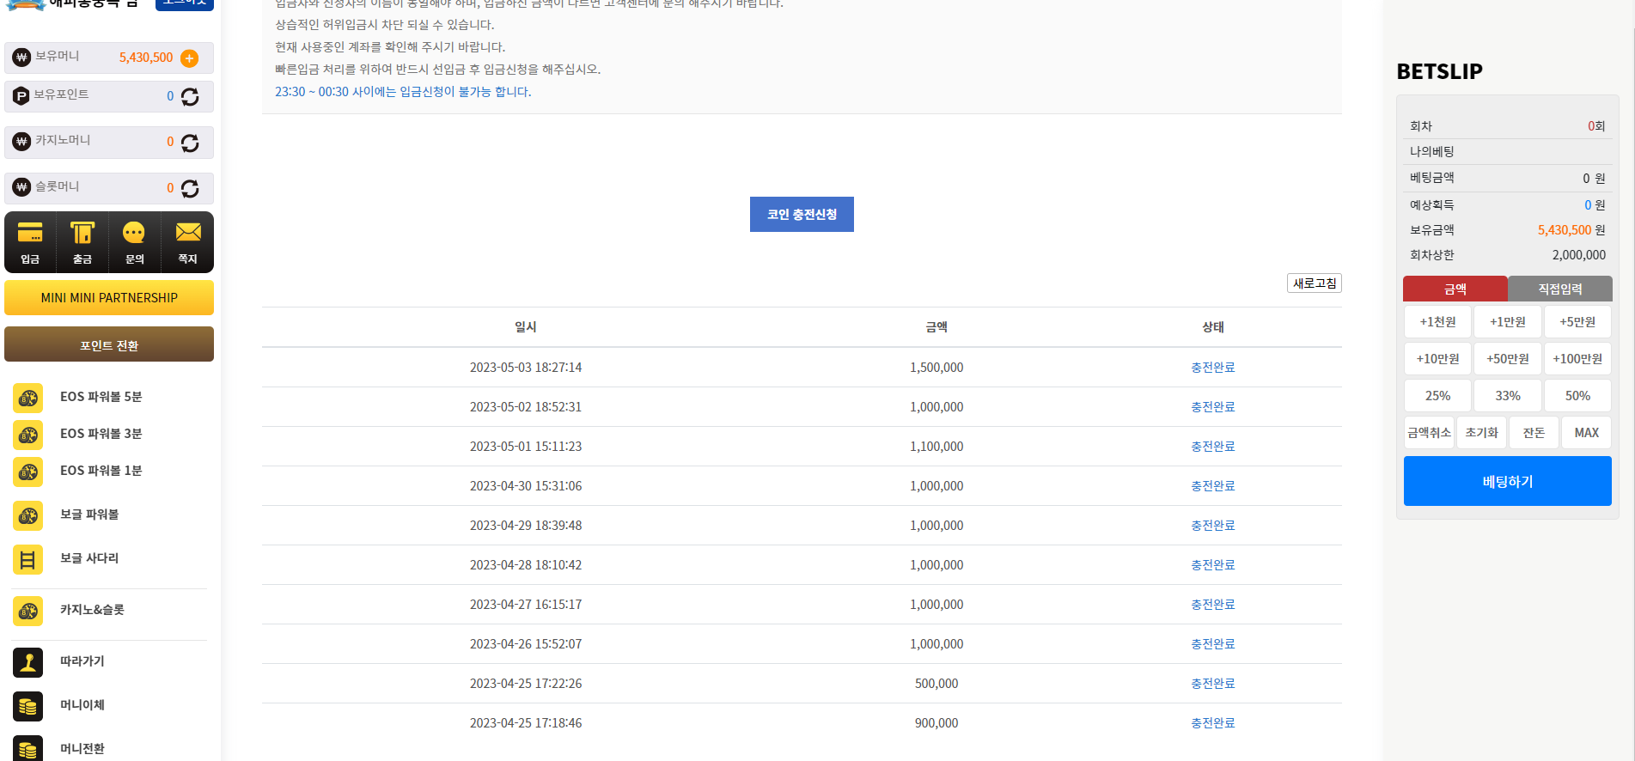Image resolution: width=1635 pixels, height=761 pixels.
Task: Select the 1,100,000 amount cell
Action: pyautogui.click(x=936, y=447)
